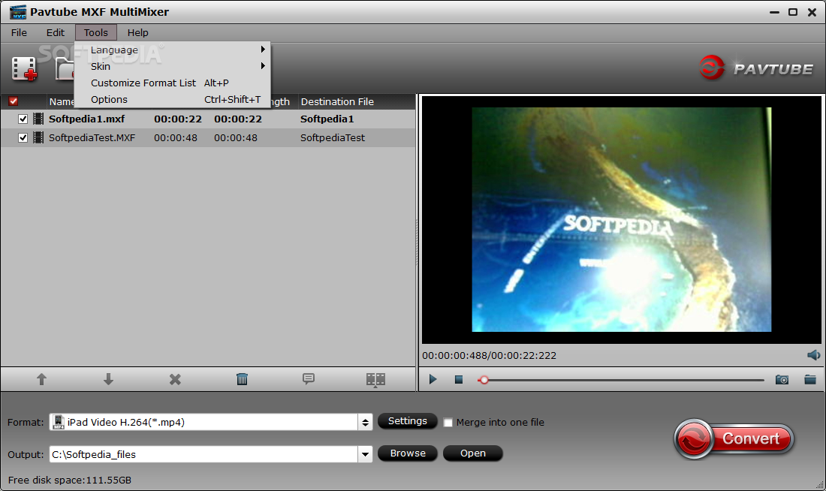Move selected item up arrow
This screenshot has width=826, height=491.
pos(41,379)
